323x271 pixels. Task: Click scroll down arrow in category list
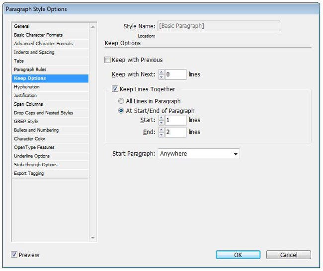pyautogui.click(x=93, y=238)
